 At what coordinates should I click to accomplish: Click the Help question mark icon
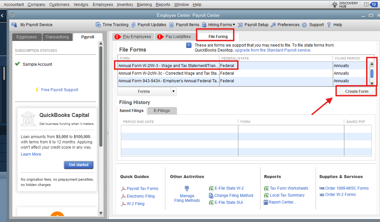click(x=329, y=25)
